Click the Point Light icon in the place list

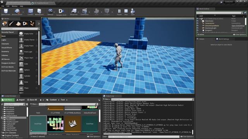pyautogui.click(x=21, y=52)
